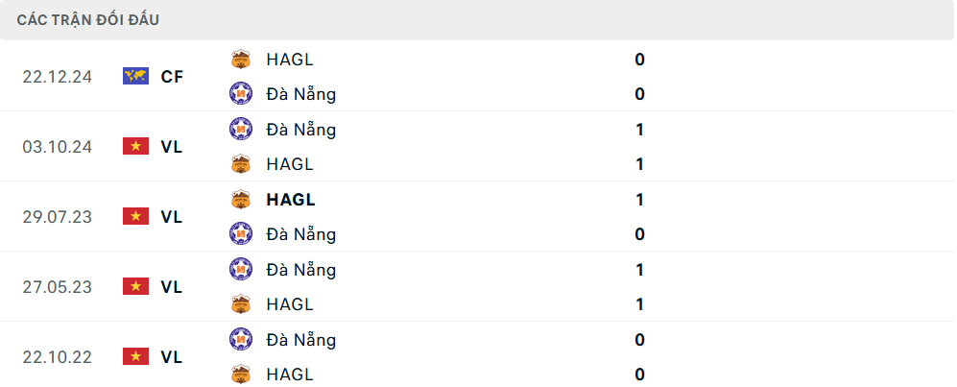The image size is (957, 387).
Task: Click Đà Nẵng club logo in 27.05.23 match
Action: coord(241,270)
